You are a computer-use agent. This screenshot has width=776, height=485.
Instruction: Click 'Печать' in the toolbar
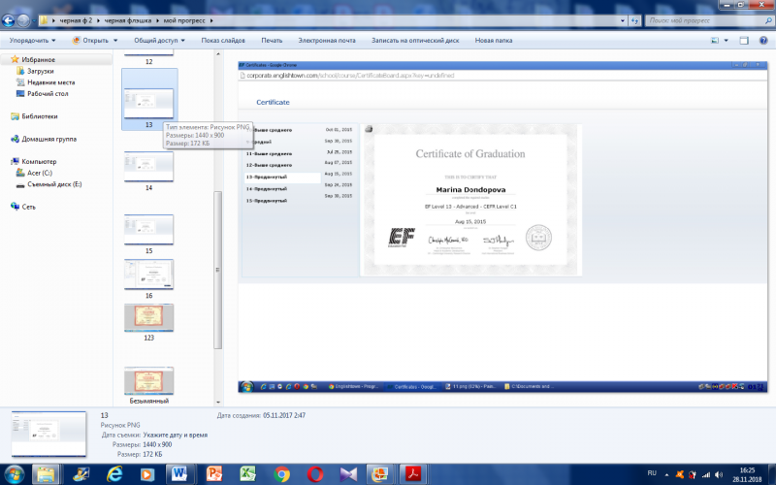(272, 41)
